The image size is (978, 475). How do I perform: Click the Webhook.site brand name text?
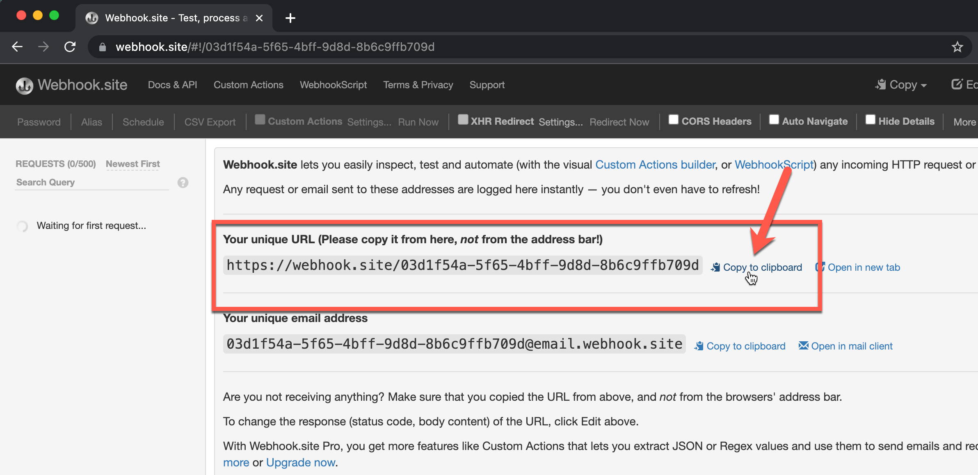[x=82, y=85]
